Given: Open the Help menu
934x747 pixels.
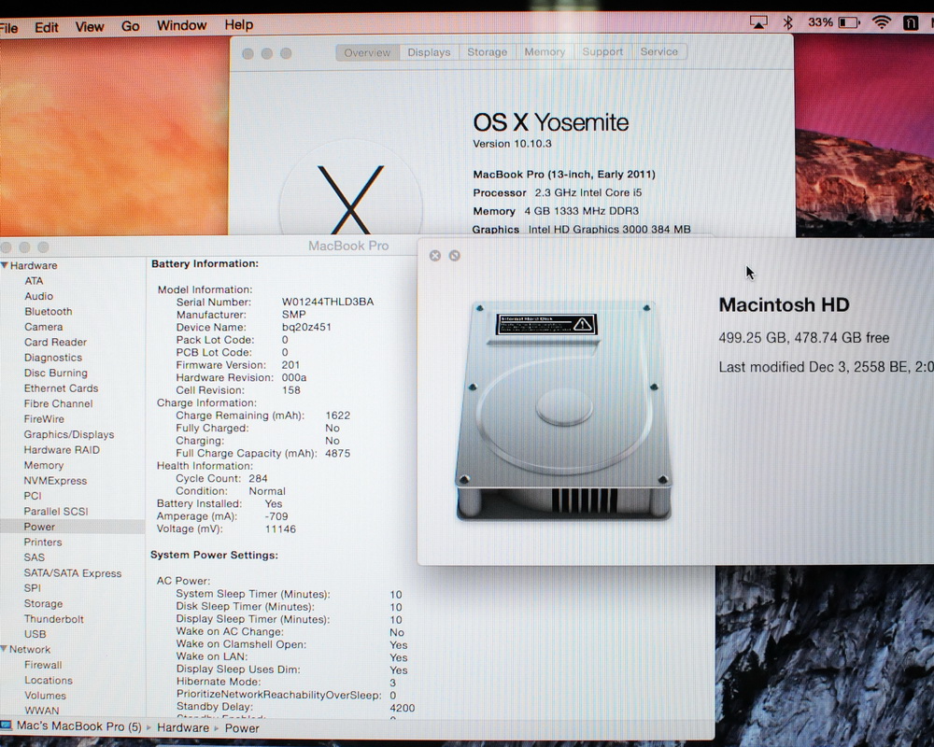Looking at the screenshot, I should [239, 24].
